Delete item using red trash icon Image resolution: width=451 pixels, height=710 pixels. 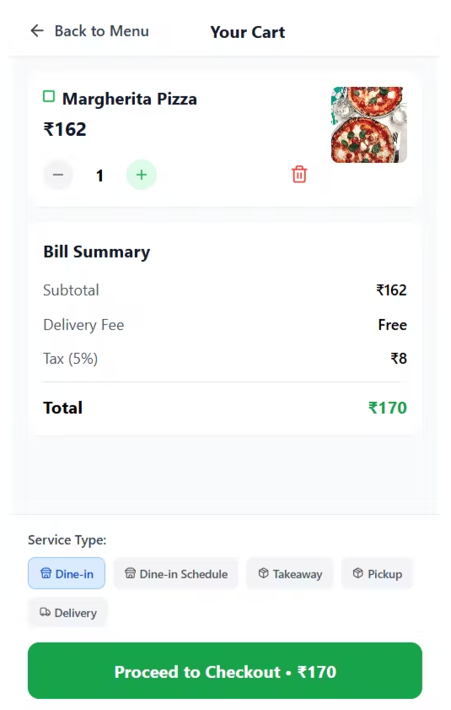[299, 174]
